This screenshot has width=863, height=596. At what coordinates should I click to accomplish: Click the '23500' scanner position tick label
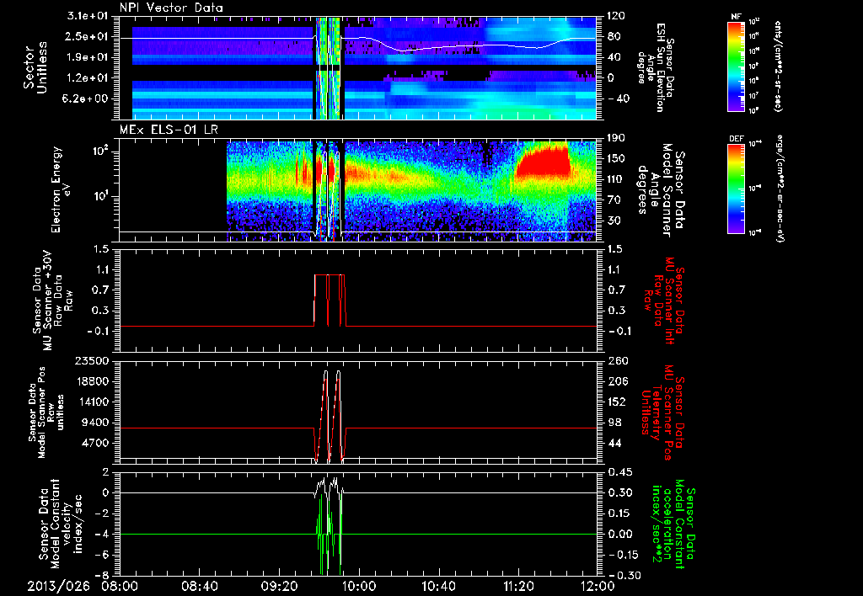[93, 360]
